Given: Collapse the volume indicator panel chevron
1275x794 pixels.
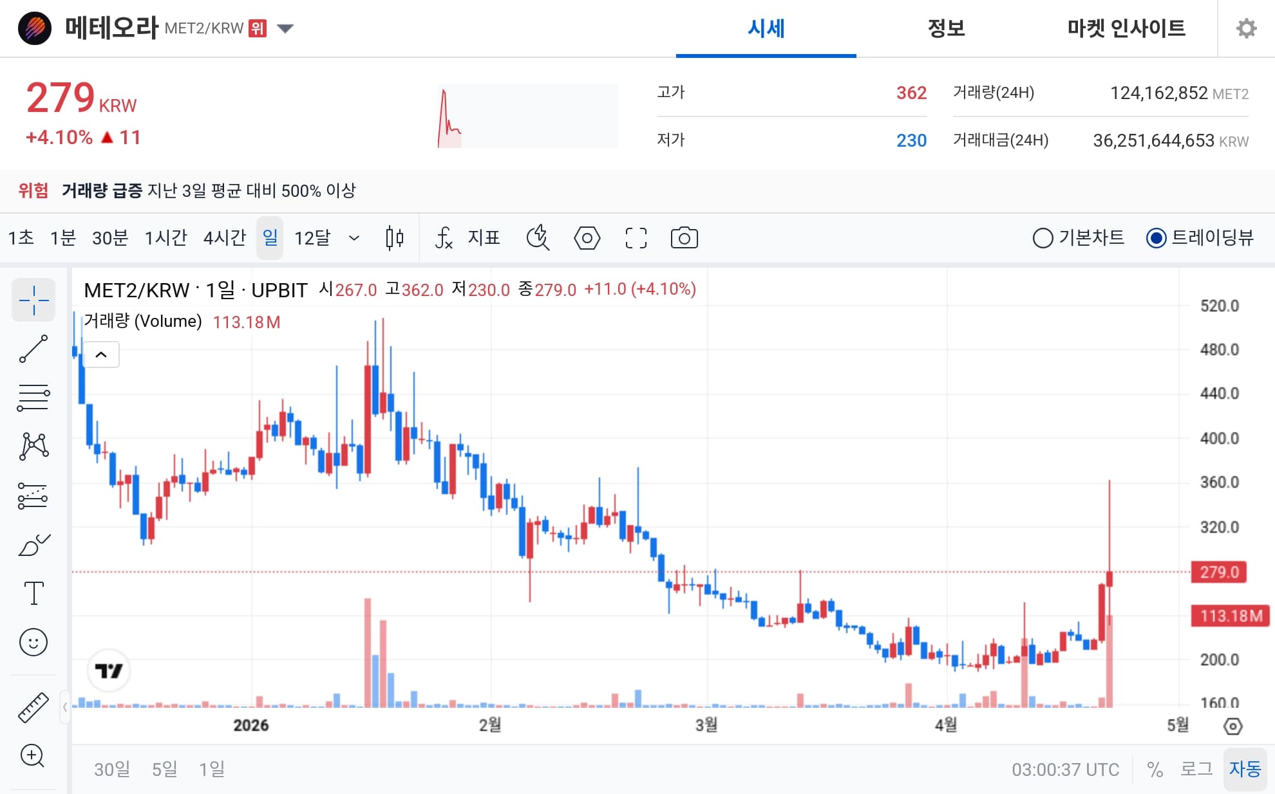Looking at the screenshot, I should click(x=101, y=355).
